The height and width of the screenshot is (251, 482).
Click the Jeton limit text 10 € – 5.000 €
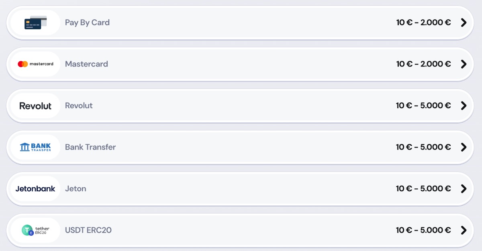coord(423,188)
